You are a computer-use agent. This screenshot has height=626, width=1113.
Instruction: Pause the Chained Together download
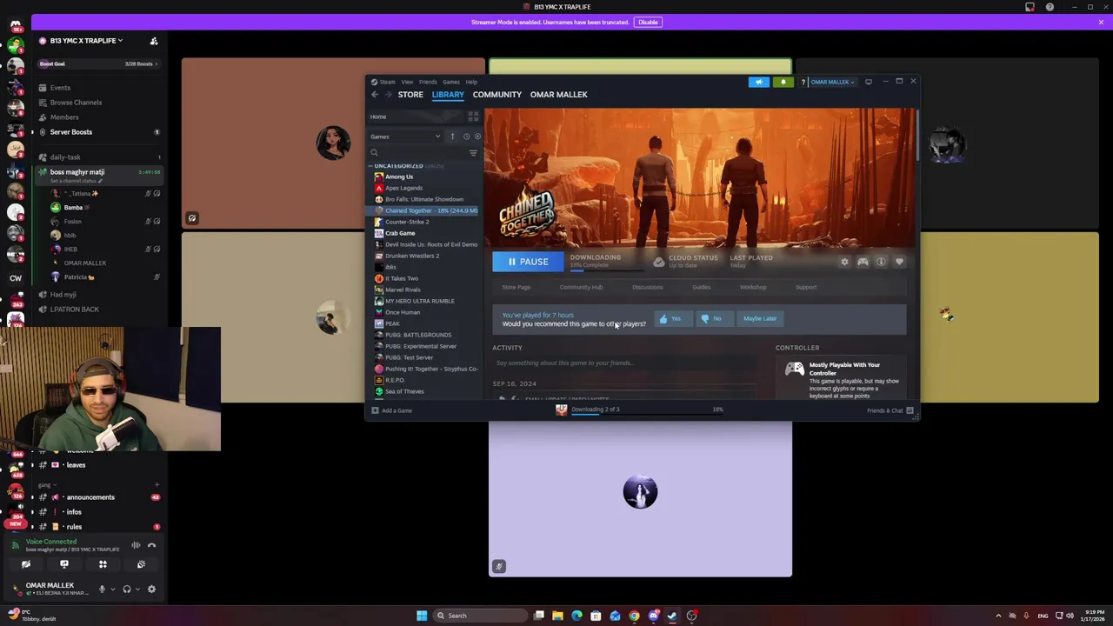pos(528,262)
